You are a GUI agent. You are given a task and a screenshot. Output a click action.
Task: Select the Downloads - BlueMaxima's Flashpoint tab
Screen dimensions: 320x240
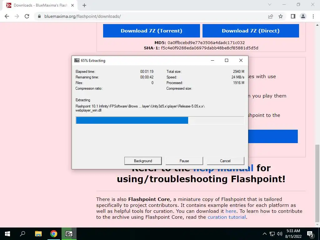tap(40, 5)
